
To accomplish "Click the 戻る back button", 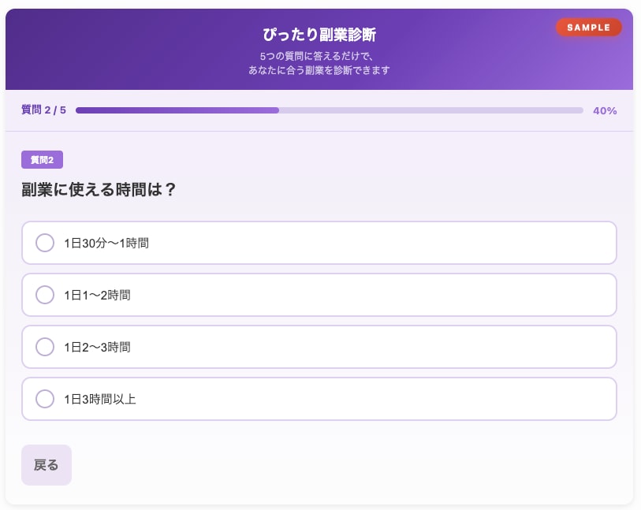I will [x=47, y=464].
